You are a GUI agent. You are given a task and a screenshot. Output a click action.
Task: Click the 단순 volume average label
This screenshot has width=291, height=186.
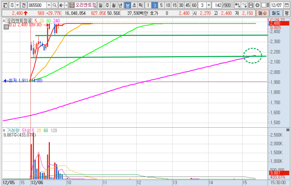26,131
